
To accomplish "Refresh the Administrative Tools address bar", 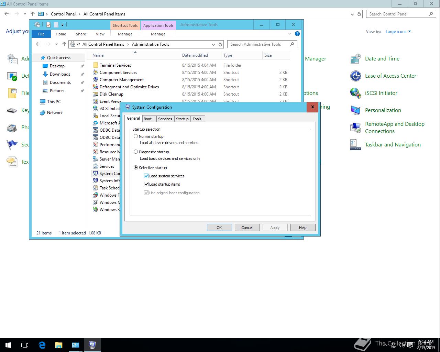I will click(220, 44).
